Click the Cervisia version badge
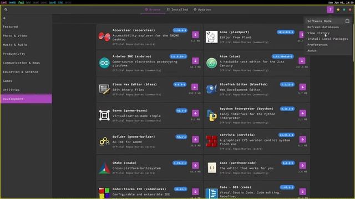Image resolution: width=355 pixels, height=199 pixels. coord(286,135)
